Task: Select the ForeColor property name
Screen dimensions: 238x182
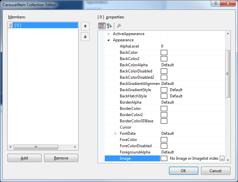Action: coord(128,140)
